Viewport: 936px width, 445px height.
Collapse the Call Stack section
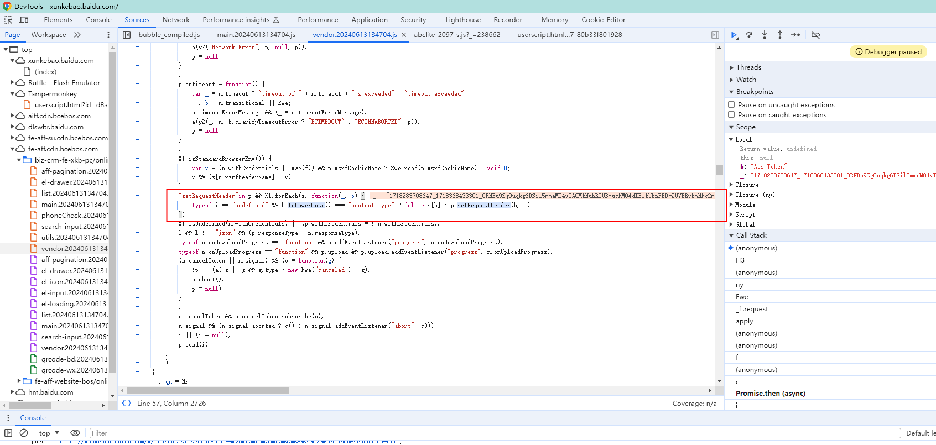point(731,235)
